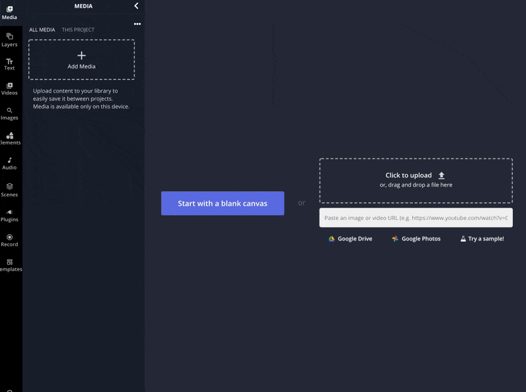Open the three-dot media options menu
This screenshot has height=392, width=526.
click(x=137, y=24)
